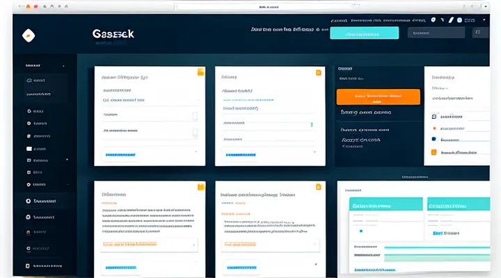Viewport: 501px width, 278px height.
Task: Click the dark search field in the header
Action: [436, 33]
